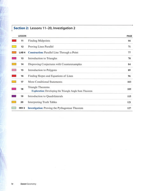Viewport: 142px width, 191px height.
Task: Click page number 84
Action: pyautogui.click(x=129, y=64)
